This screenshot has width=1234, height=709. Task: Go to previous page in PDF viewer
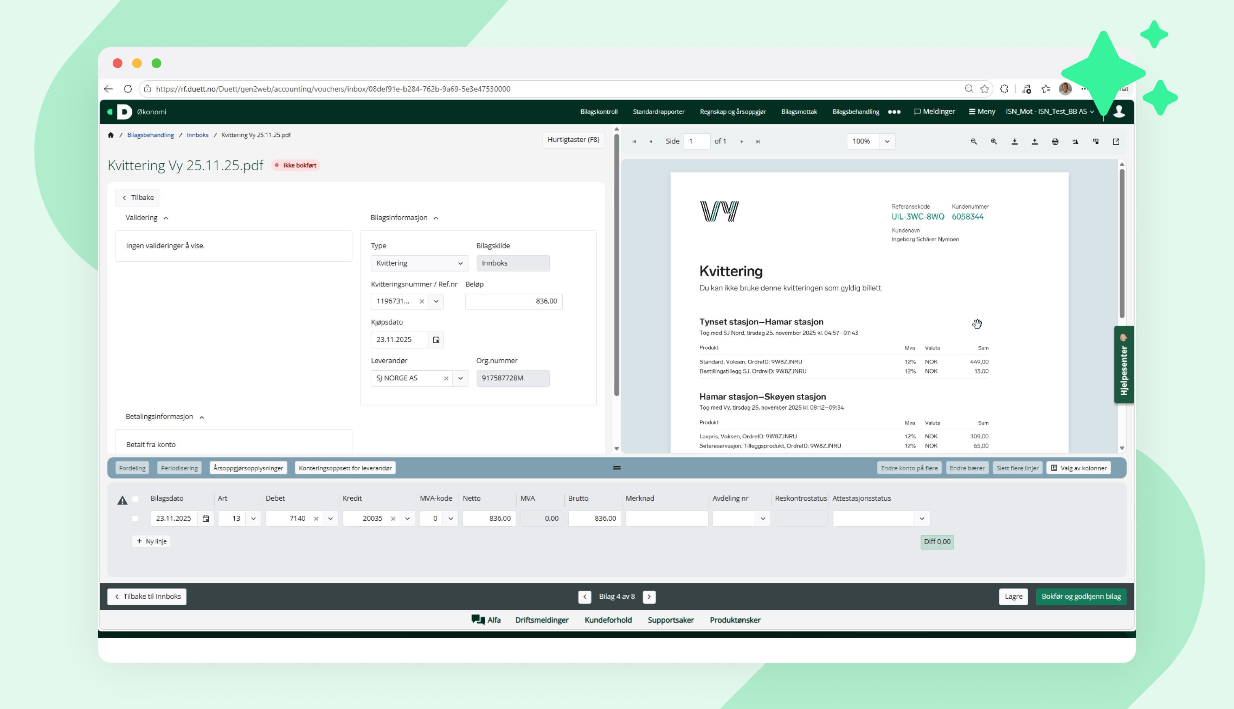pyautogui.click(x=651, y=142)
